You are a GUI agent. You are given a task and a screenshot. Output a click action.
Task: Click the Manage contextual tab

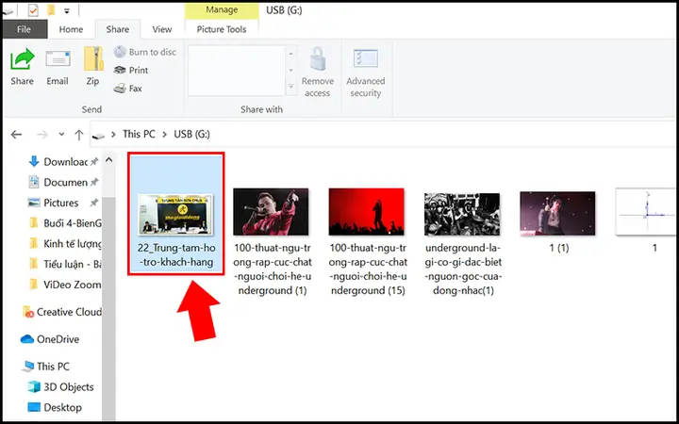tap(222, 10)
